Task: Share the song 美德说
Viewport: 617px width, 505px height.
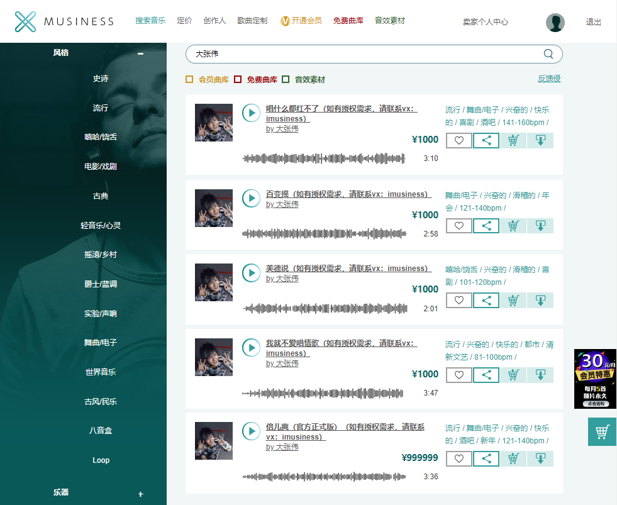Action: 486,301
